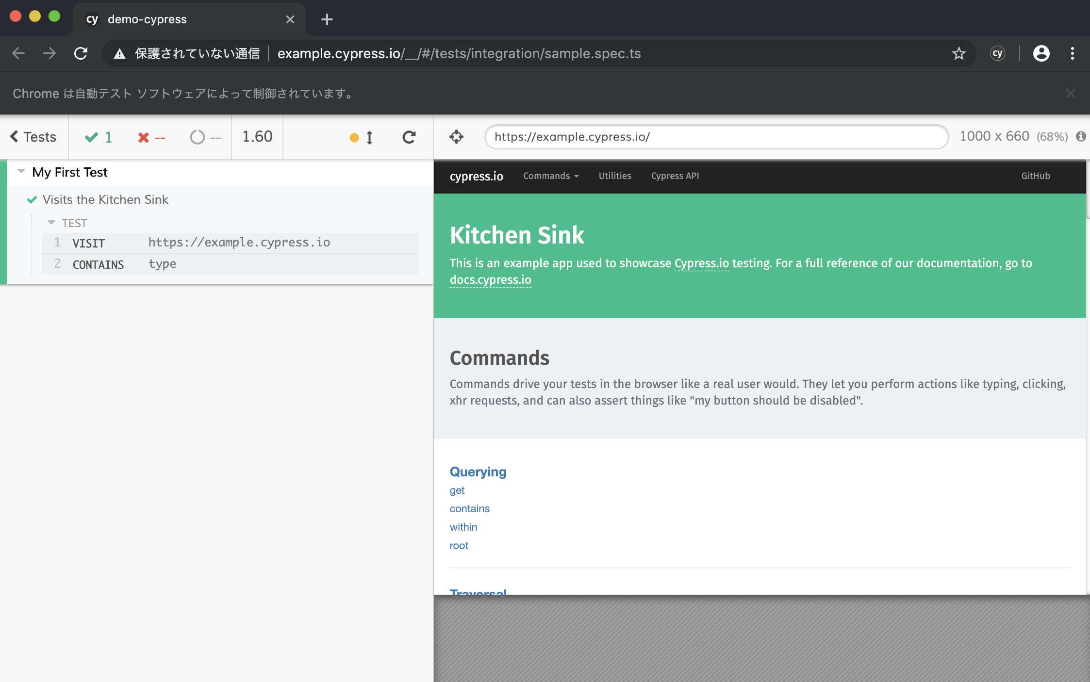Click the insecure connection warning icon
Screen dimensions: 1090x682
119,54
